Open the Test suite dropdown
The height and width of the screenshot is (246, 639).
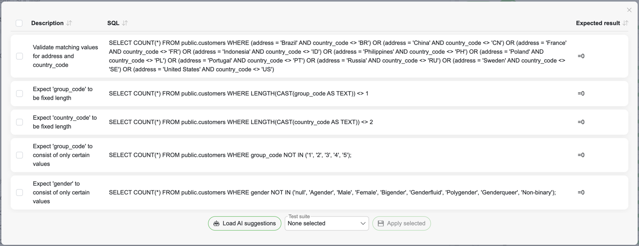(322, 224)
